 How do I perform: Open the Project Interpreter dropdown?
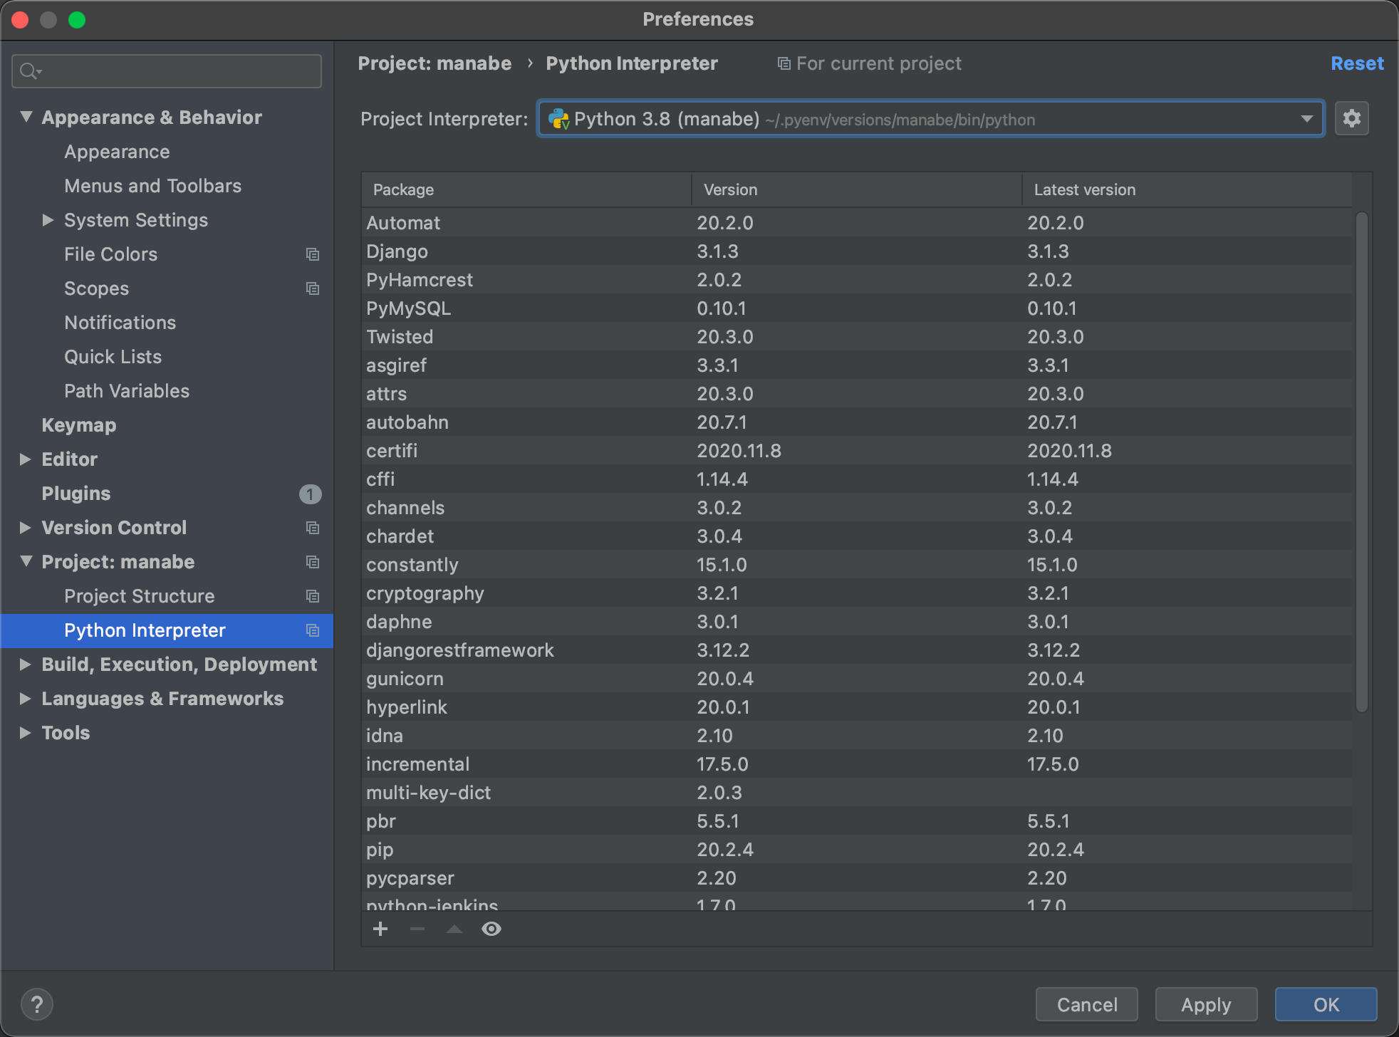pyautogui.click(x=1306, y=119)
